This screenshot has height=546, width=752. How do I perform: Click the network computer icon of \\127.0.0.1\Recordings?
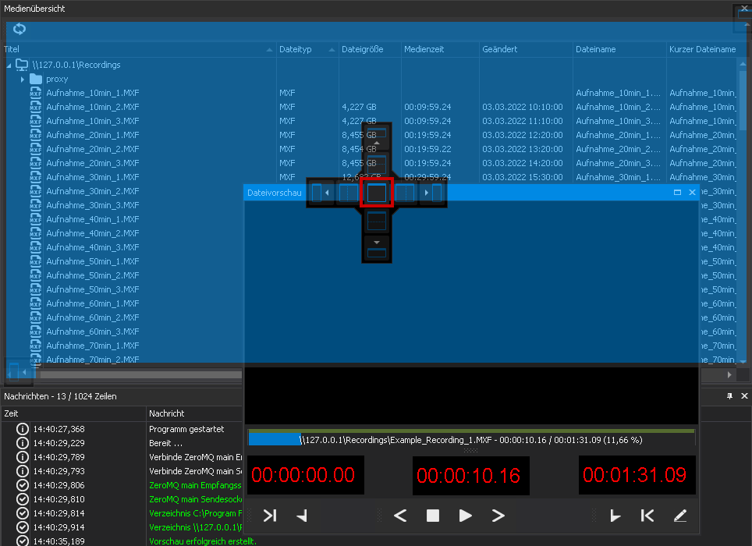(x=22, y=65)
